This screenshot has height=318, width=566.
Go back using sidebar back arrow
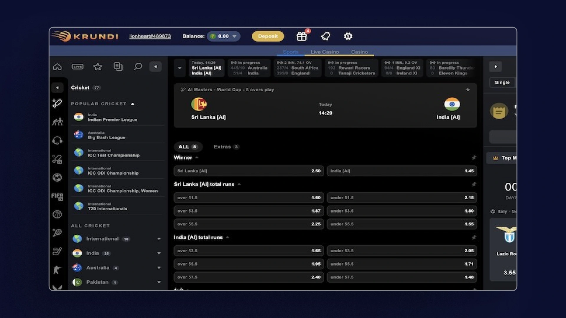[x=57, y=88]
